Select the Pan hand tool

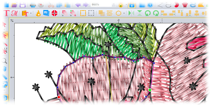4,69
